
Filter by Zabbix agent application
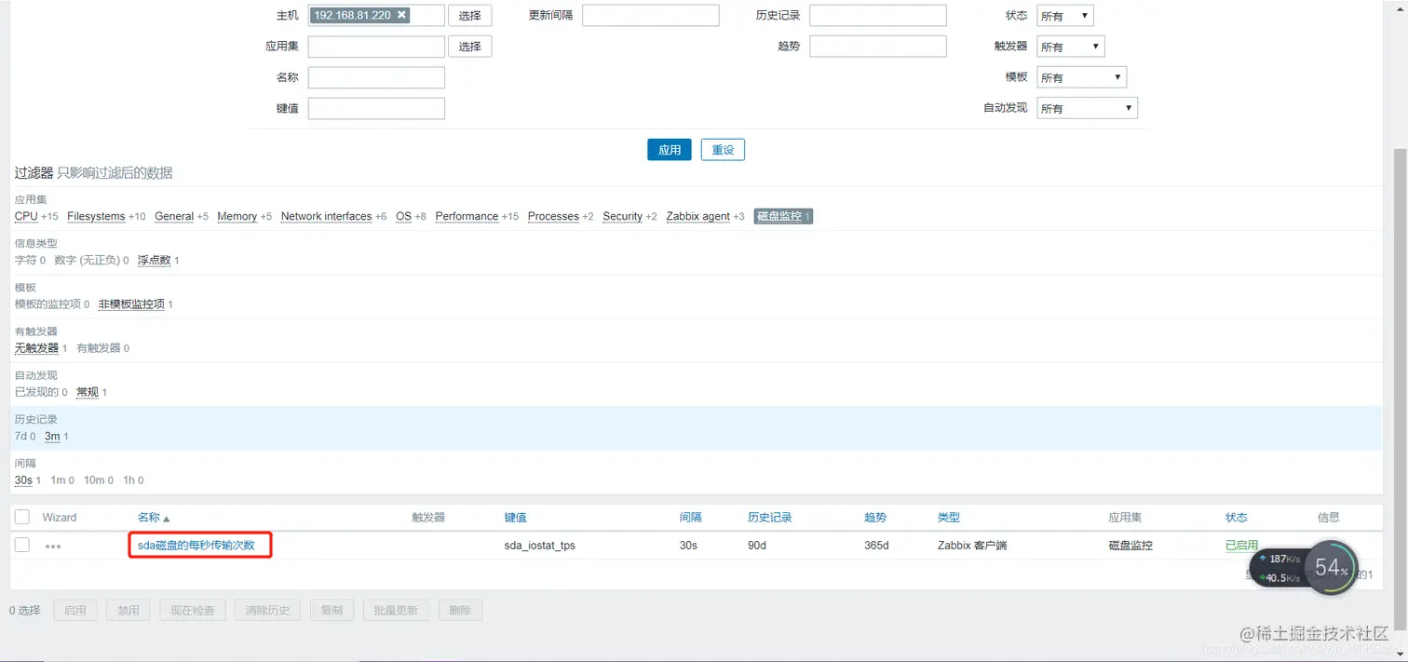698,216
